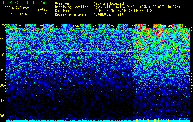
Task: Click the kHz axis unit label
Action: (x=3, y=25)
